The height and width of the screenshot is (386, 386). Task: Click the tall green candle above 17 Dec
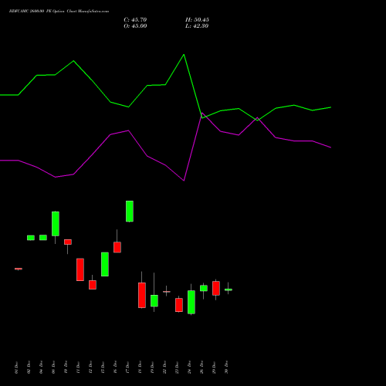pyautogui.click(x=130, y=212)
